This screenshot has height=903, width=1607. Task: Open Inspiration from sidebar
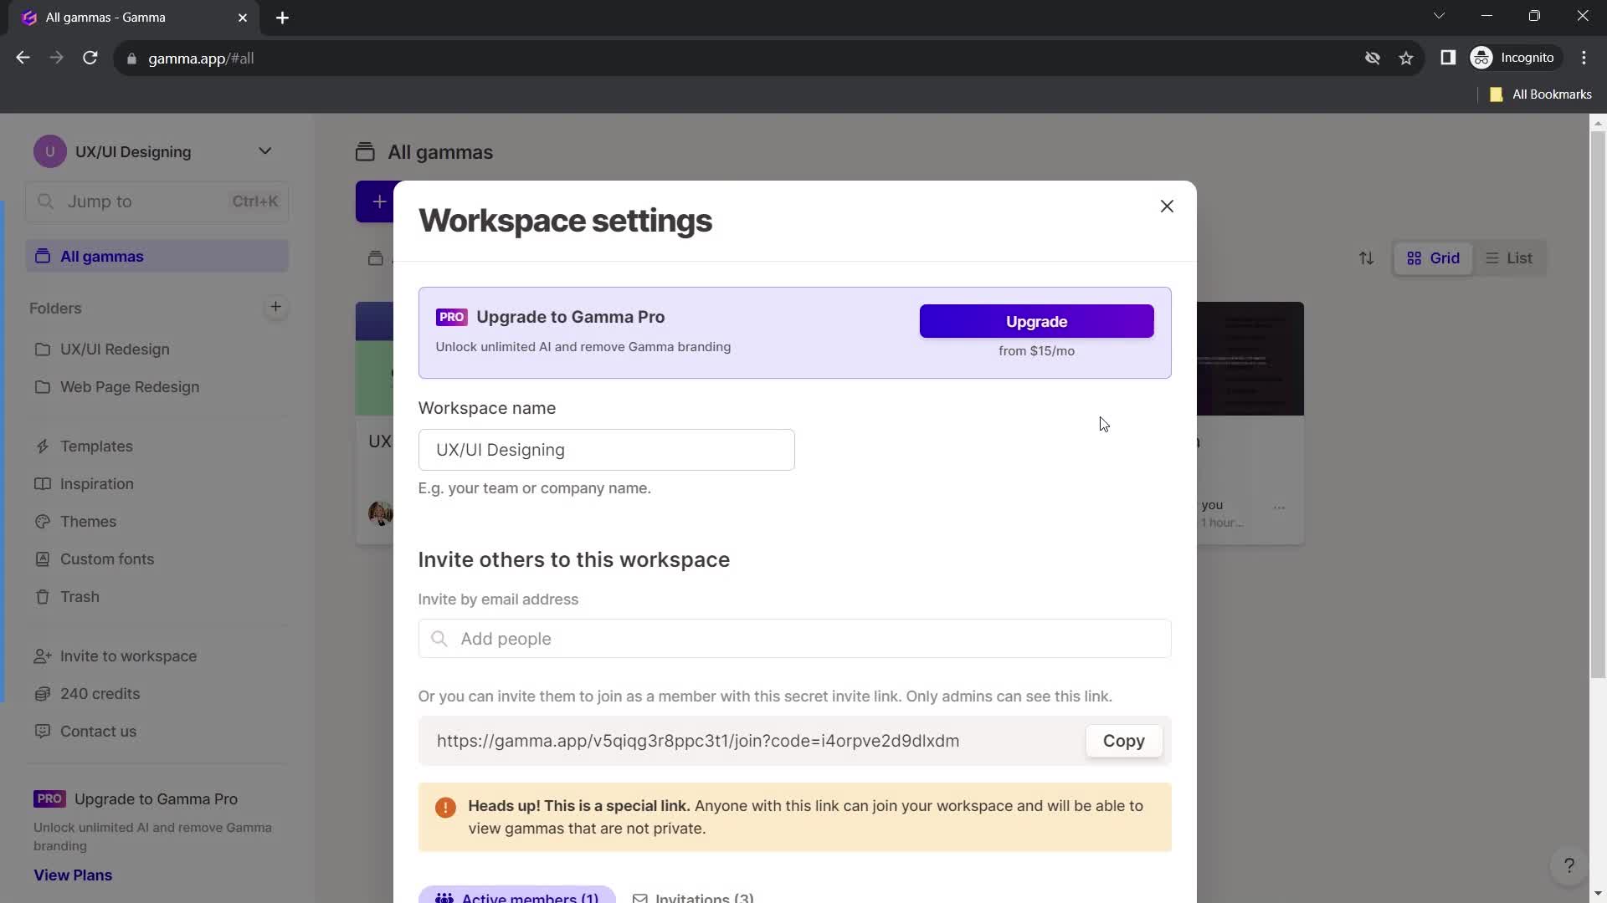(96, 484)
